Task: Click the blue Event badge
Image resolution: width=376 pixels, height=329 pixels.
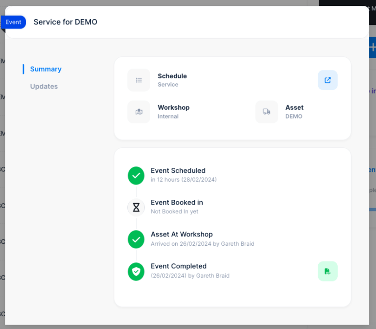Action: [x=13, y=22]
